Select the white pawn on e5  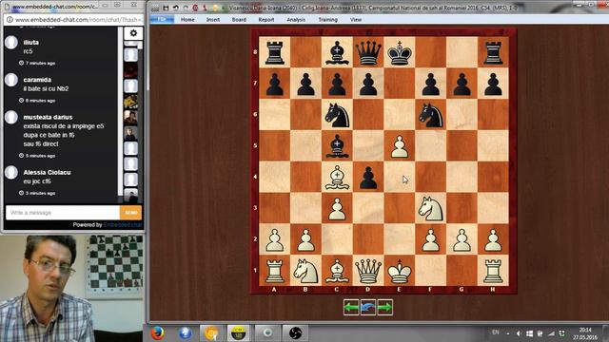(400, 145)
